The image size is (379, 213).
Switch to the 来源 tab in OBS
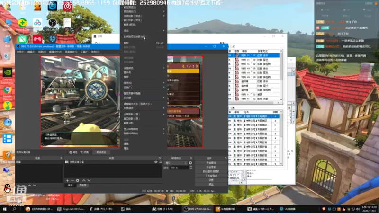70,185
